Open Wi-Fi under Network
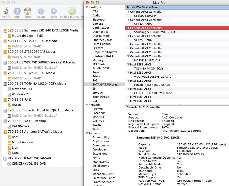 96,129
